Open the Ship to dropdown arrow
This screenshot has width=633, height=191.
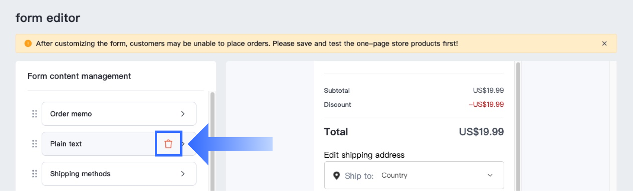point(490,175)
